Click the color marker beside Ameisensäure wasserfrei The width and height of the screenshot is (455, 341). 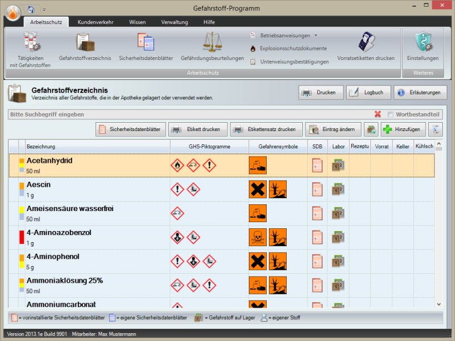22,213
